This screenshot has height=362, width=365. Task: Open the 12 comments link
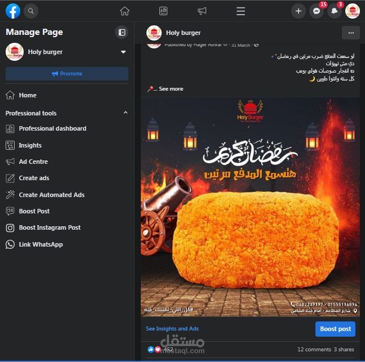tap(314, 349)
